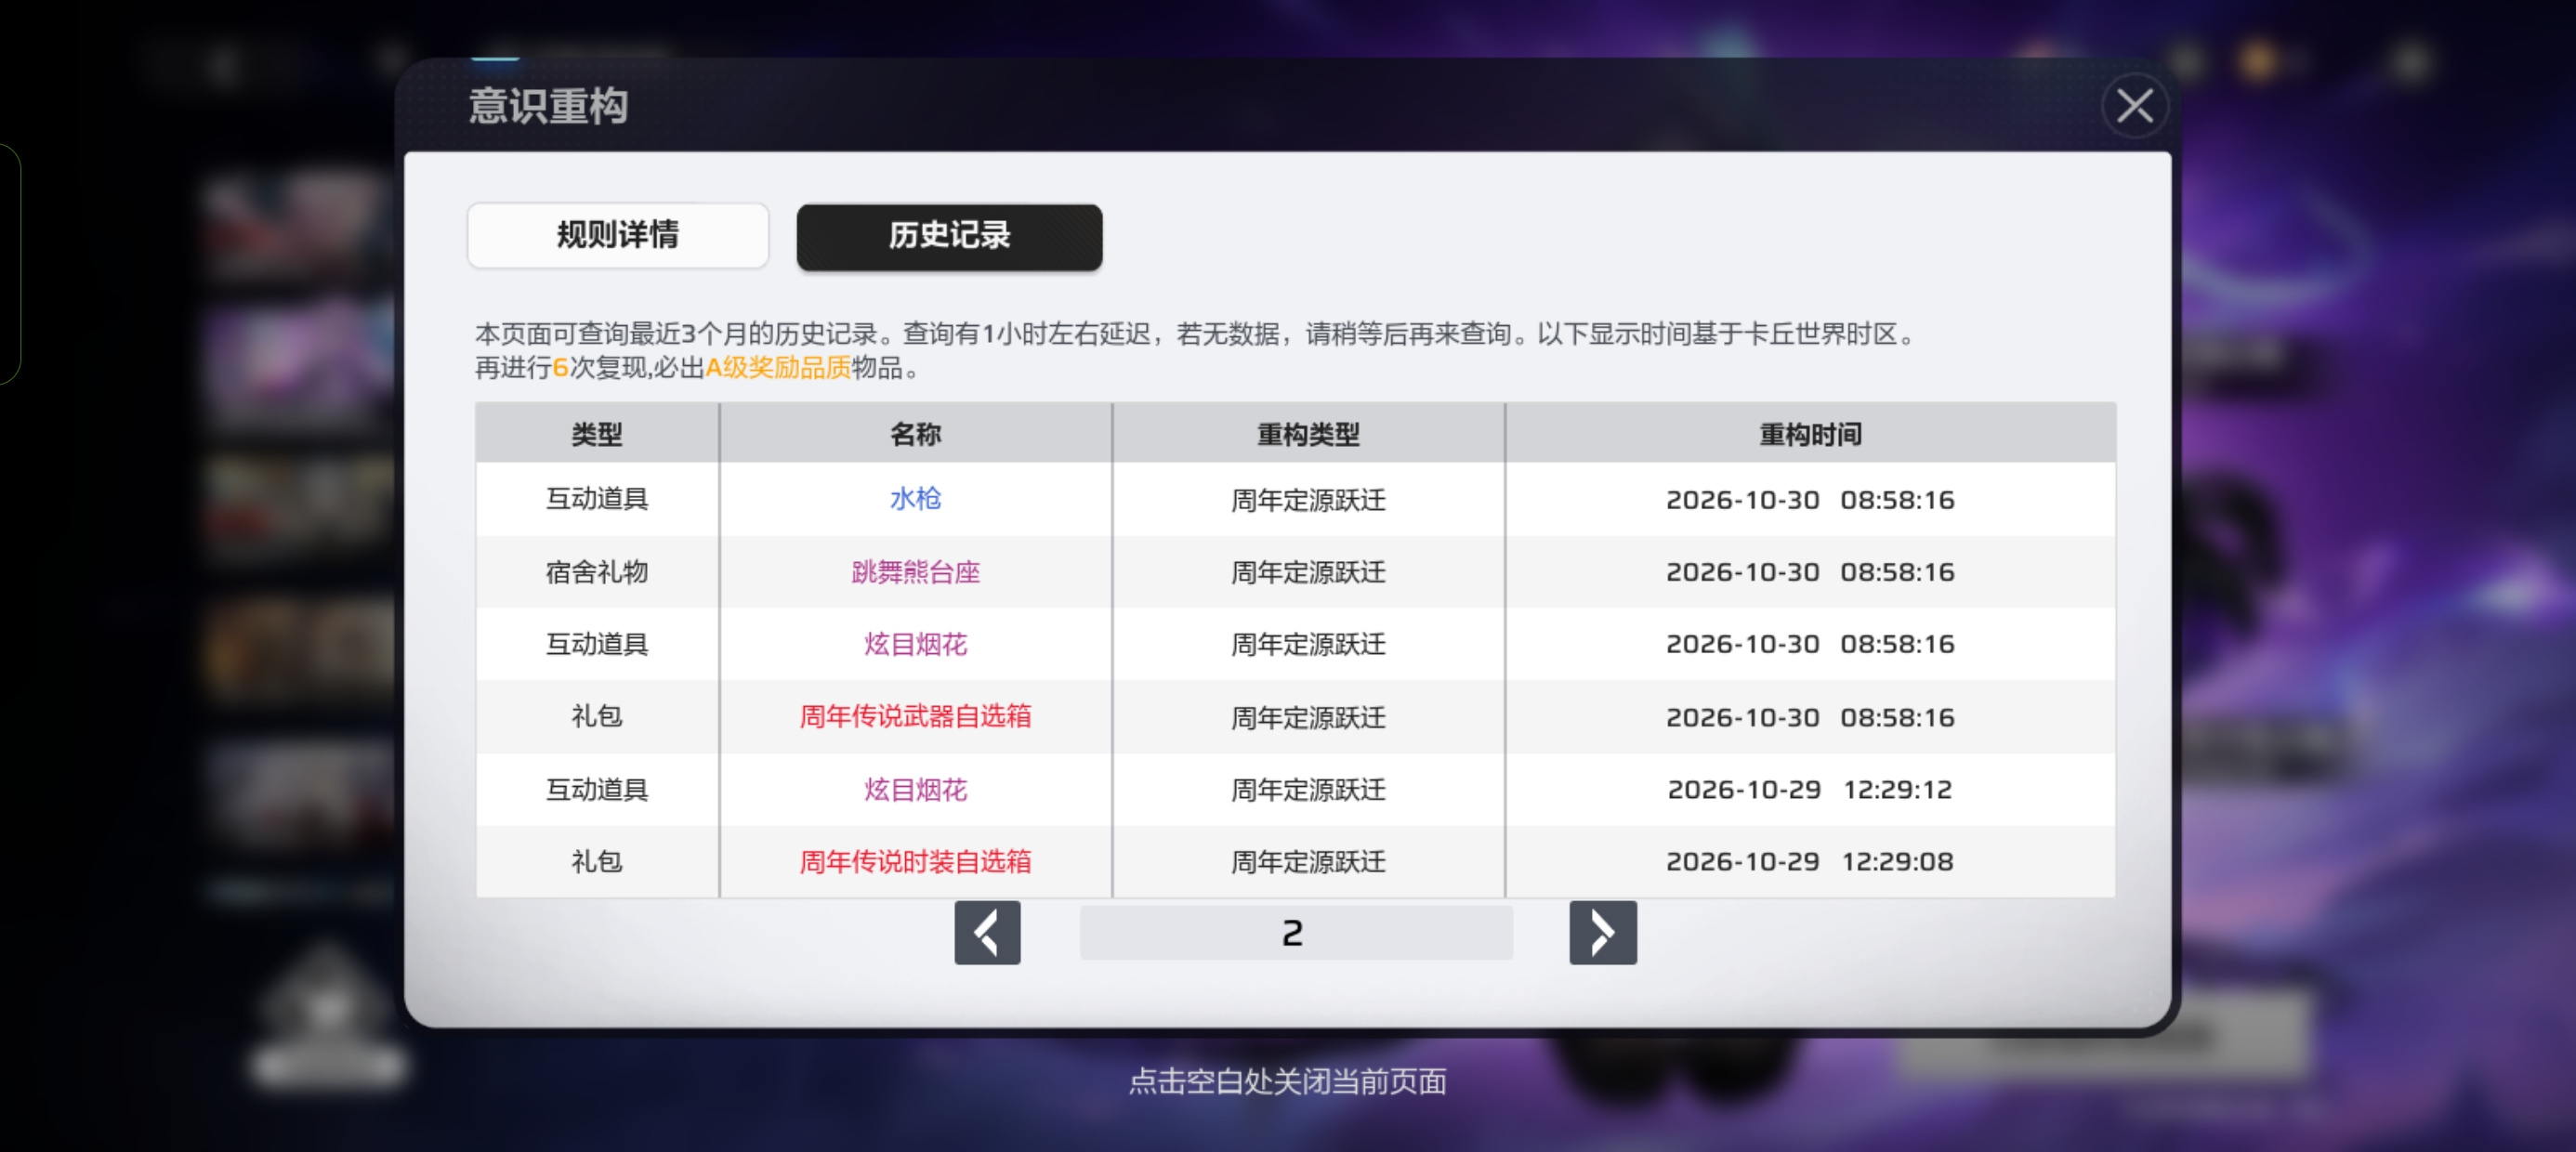The image size is (2576, 1152).
Task: Click 周年传说时装自选箱 entry
Action: (x=915, y=861)
